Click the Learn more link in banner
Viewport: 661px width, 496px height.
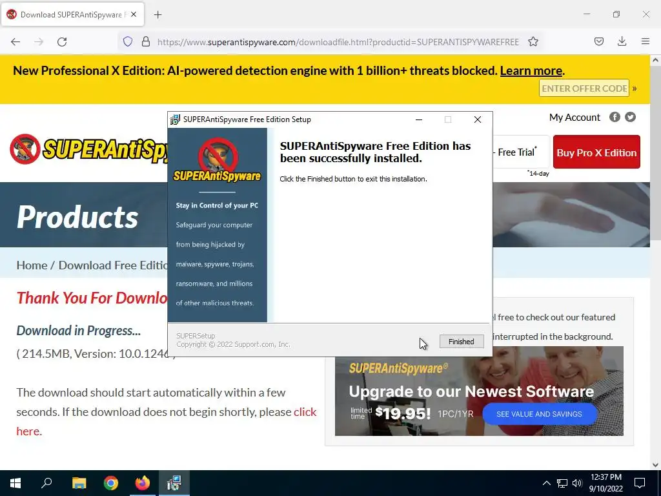tap(531, 70)
